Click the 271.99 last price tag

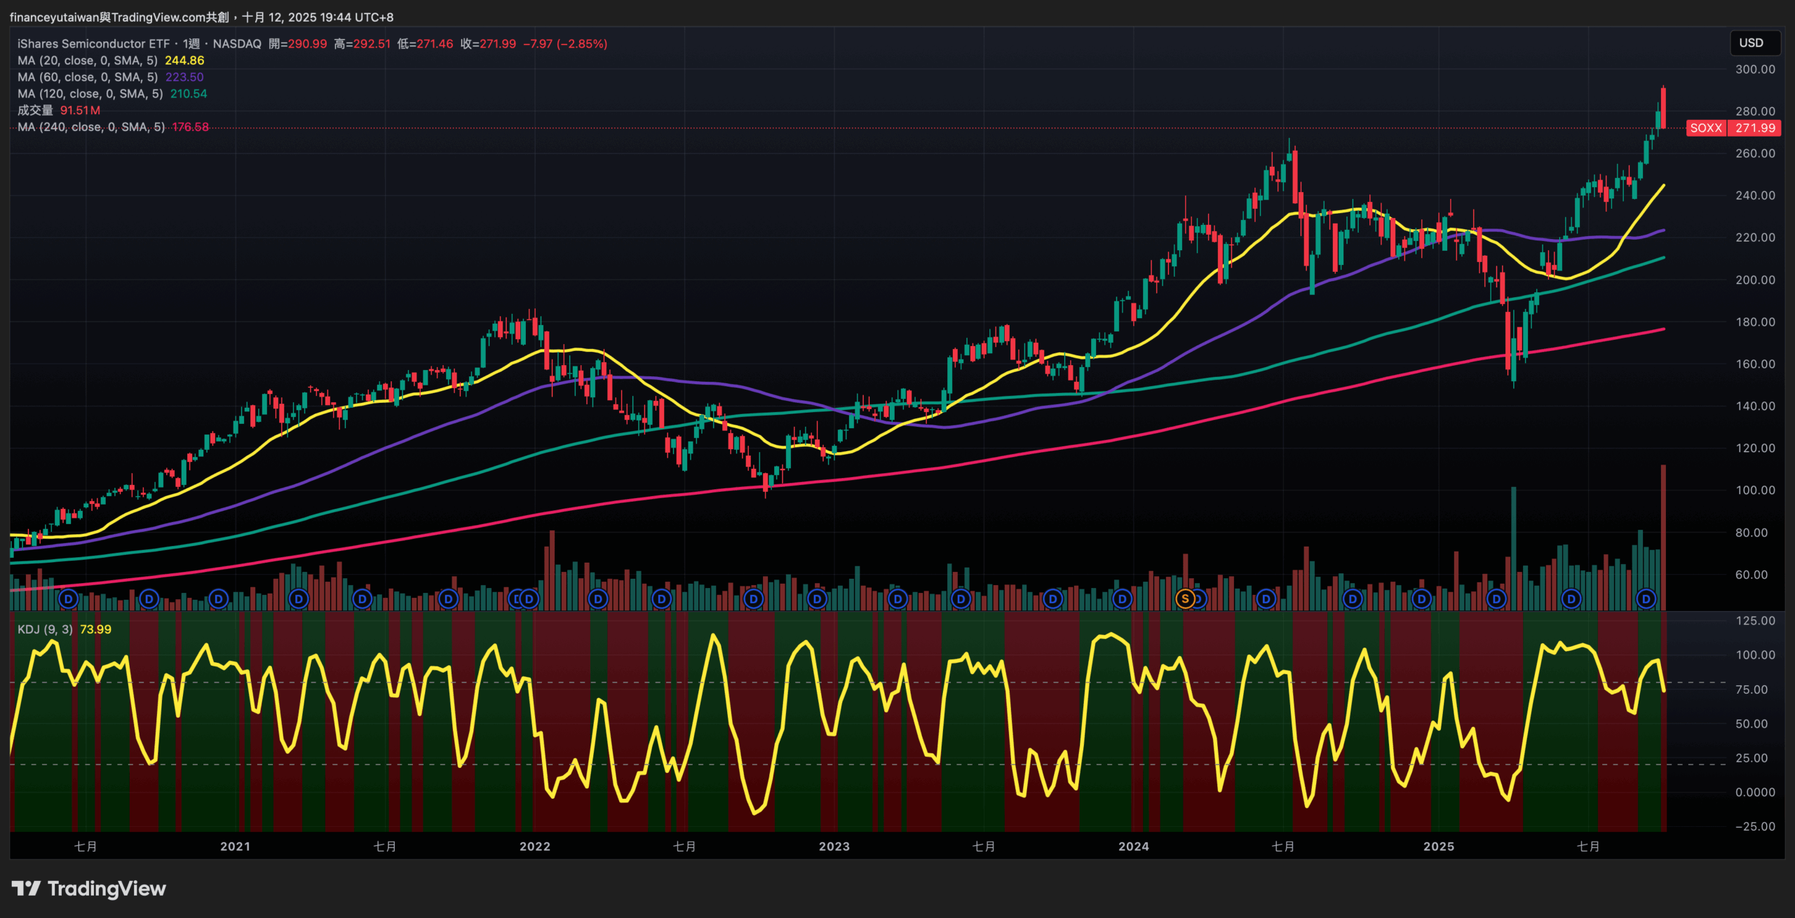pos(1755,128)
